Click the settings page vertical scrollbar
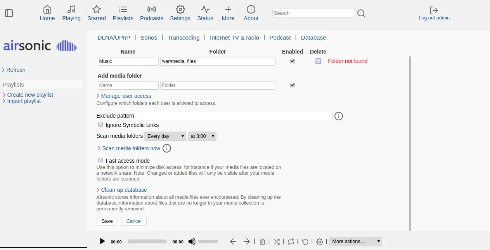The height and width of the screenshot is (250, 490). click(410, 144)
